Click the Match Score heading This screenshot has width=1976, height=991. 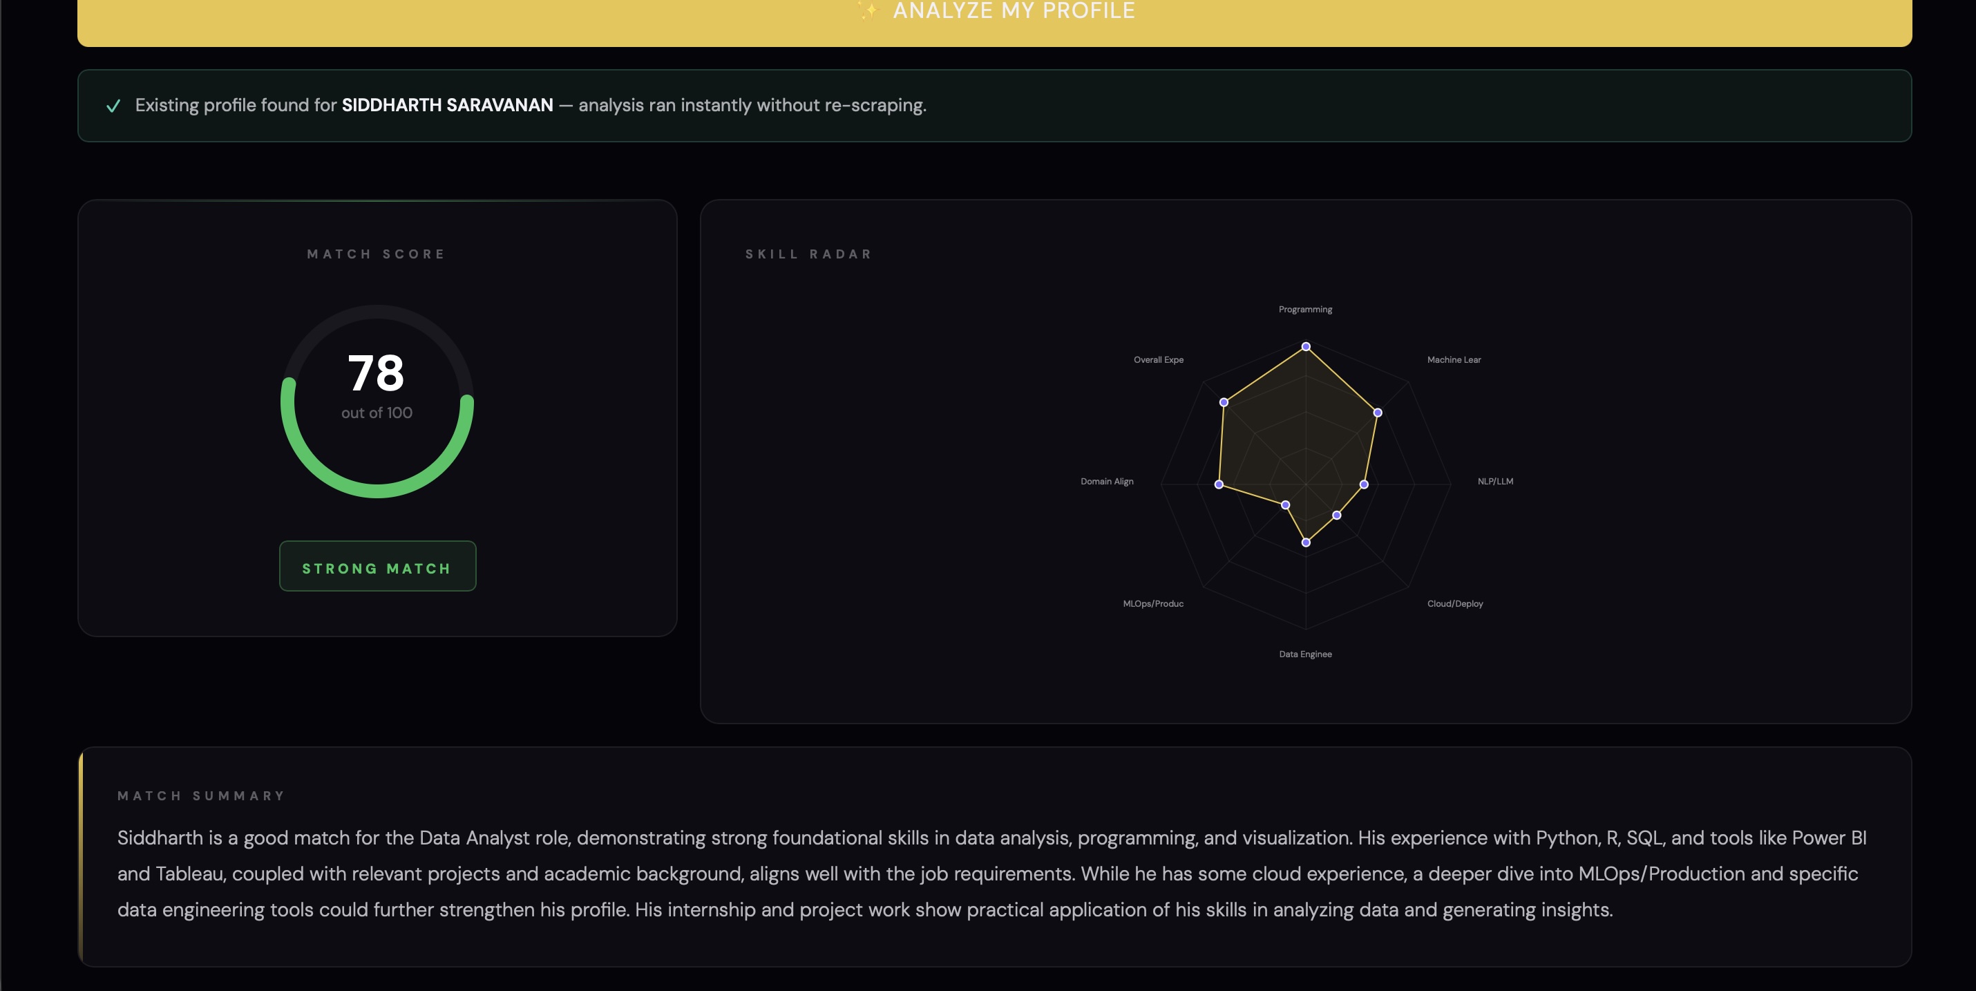pos(376,254)
